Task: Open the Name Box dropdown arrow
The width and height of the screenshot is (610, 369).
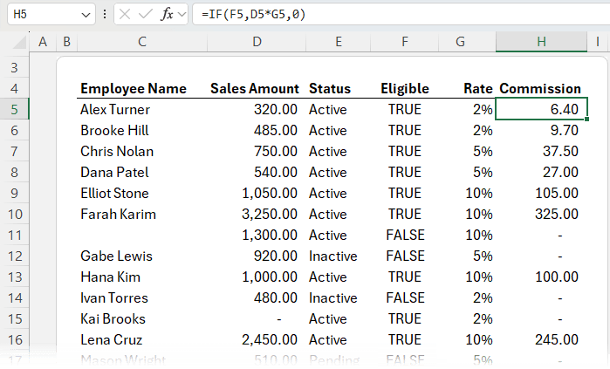Action: pos(86,15)
